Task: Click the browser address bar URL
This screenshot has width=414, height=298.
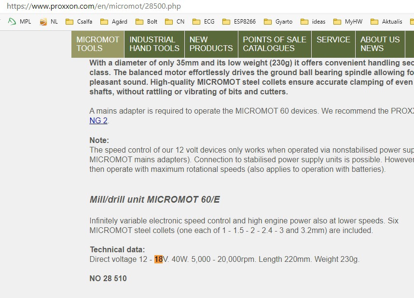Action: [94, 6]
